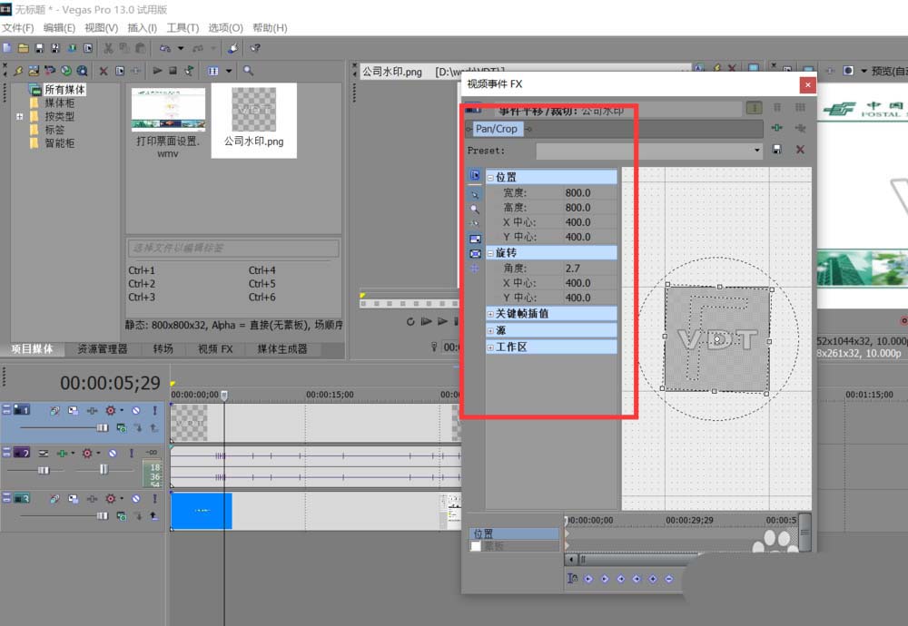Open the Preset dropdown list
Viewport: 908px width, 626px height.
[x=757, y=151]
